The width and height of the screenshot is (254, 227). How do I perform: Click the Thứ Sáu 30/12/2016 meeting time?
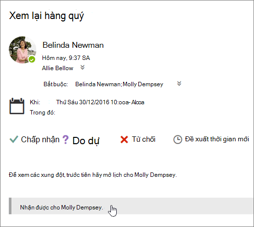pyautogui.click(x=100, y=102)
